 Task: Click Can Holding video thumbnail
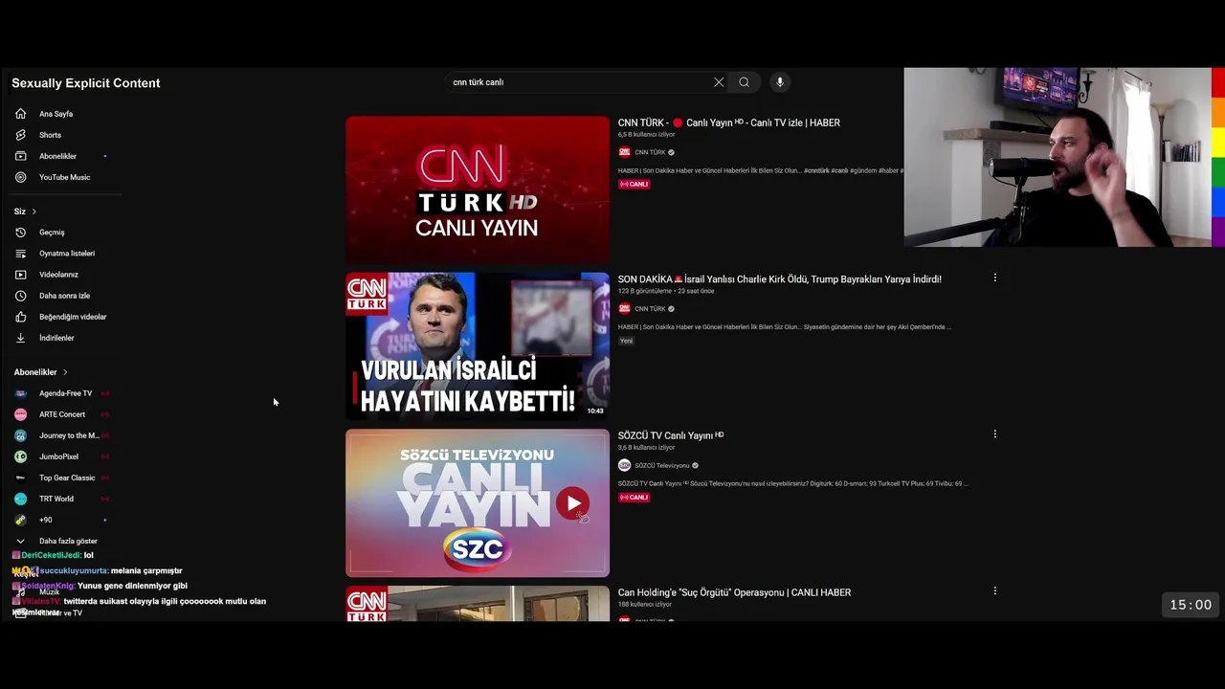pos(478,604)
